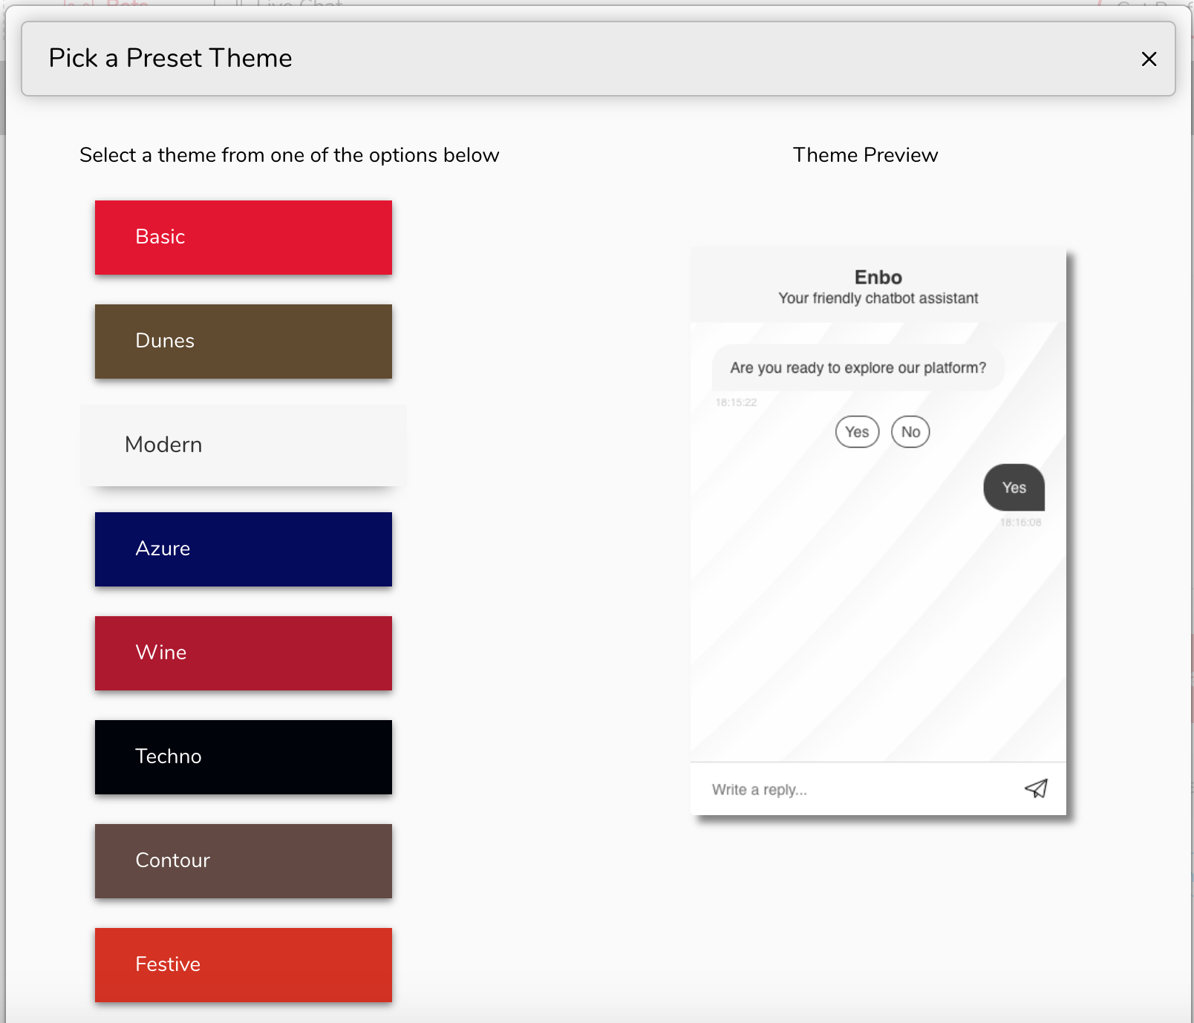1194x1023 pixels.
Task: Apply the Wine theme
Action: pos(244,653)
